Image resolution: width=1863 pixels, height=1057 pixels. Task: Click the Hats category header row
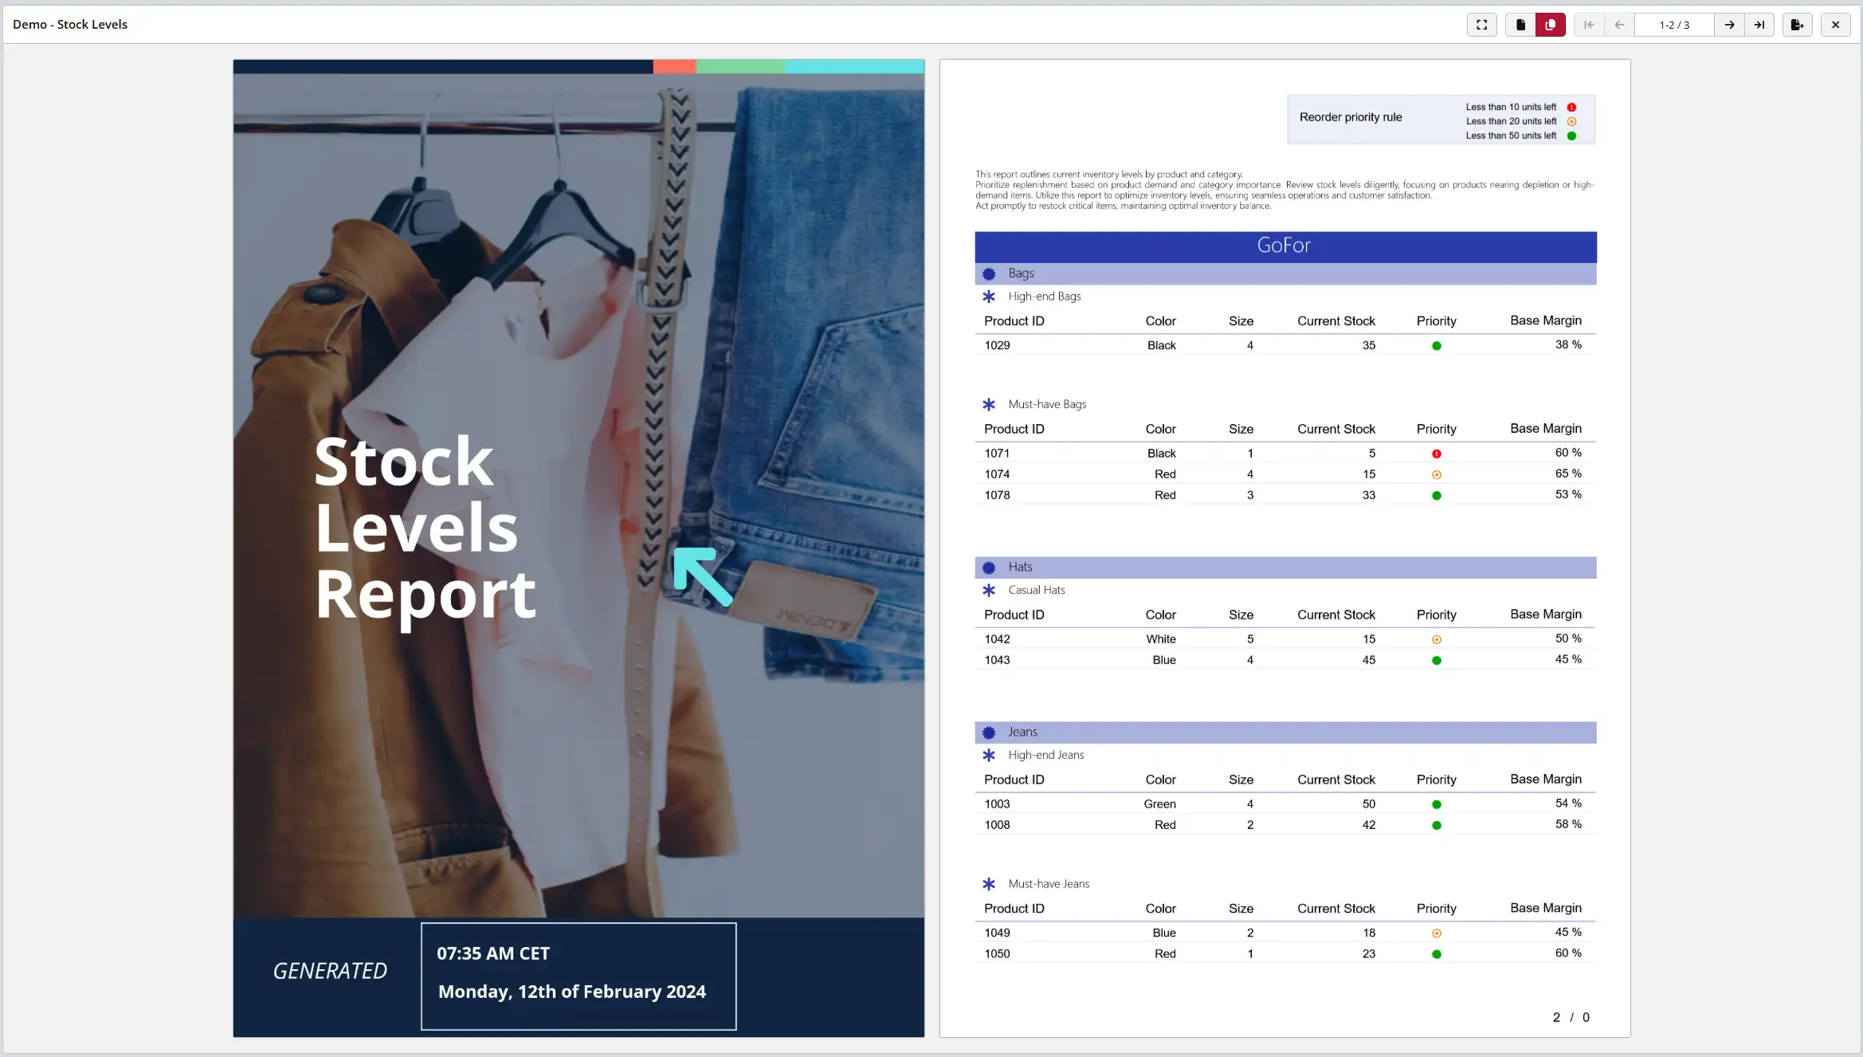point(1284,568)
